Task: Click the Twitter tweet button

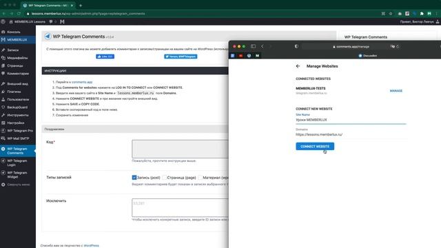Action: click(x=181, y=56)
